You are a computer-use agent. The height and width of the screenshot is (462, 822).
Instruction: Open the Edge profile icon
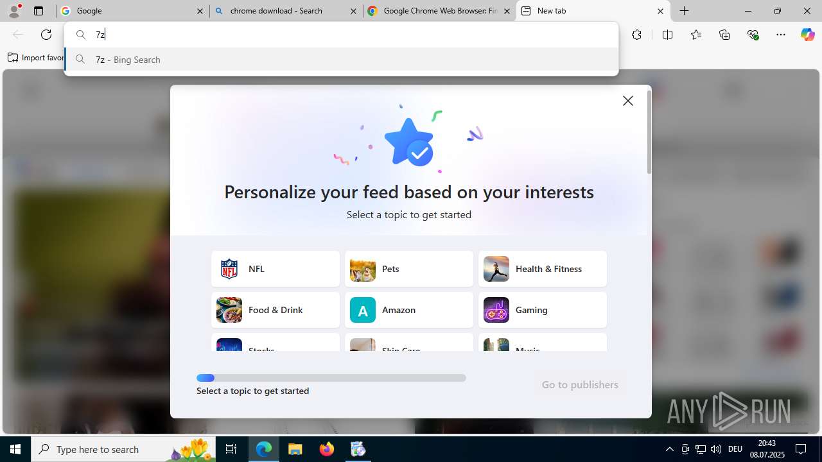coord(14,11)
